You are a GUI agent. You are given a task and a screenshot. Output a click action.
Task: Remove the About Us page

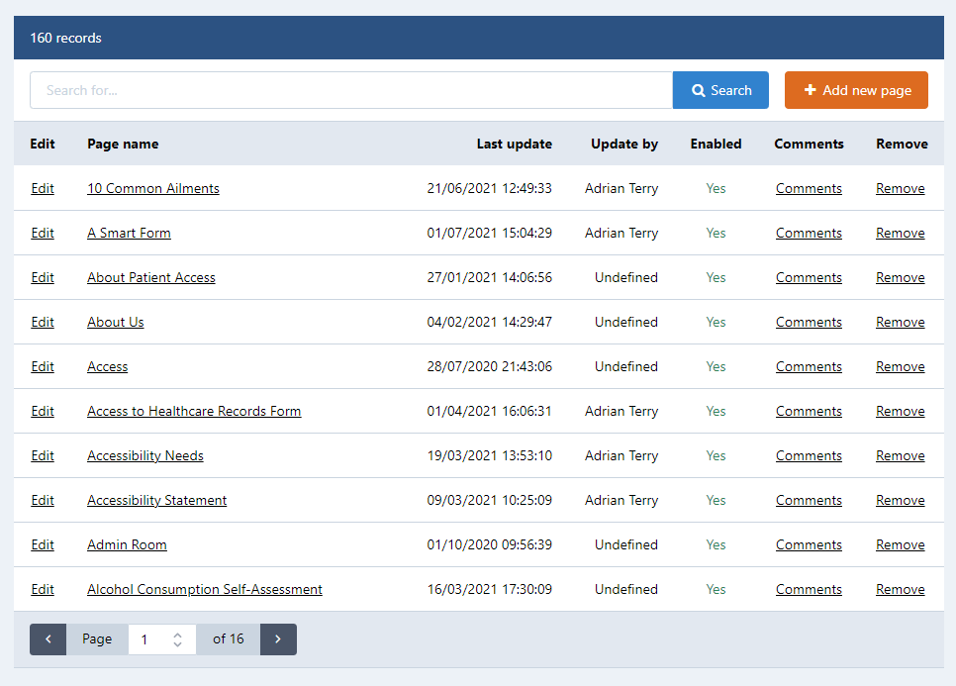(900, 322)
